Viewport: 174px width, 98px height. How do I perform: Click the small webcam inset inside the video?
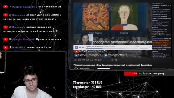(x=83, y=39)
